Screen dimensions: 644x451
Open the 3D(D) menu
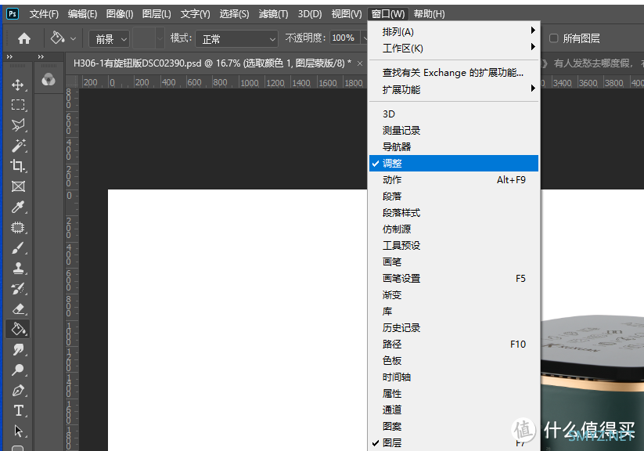[310, 14]
